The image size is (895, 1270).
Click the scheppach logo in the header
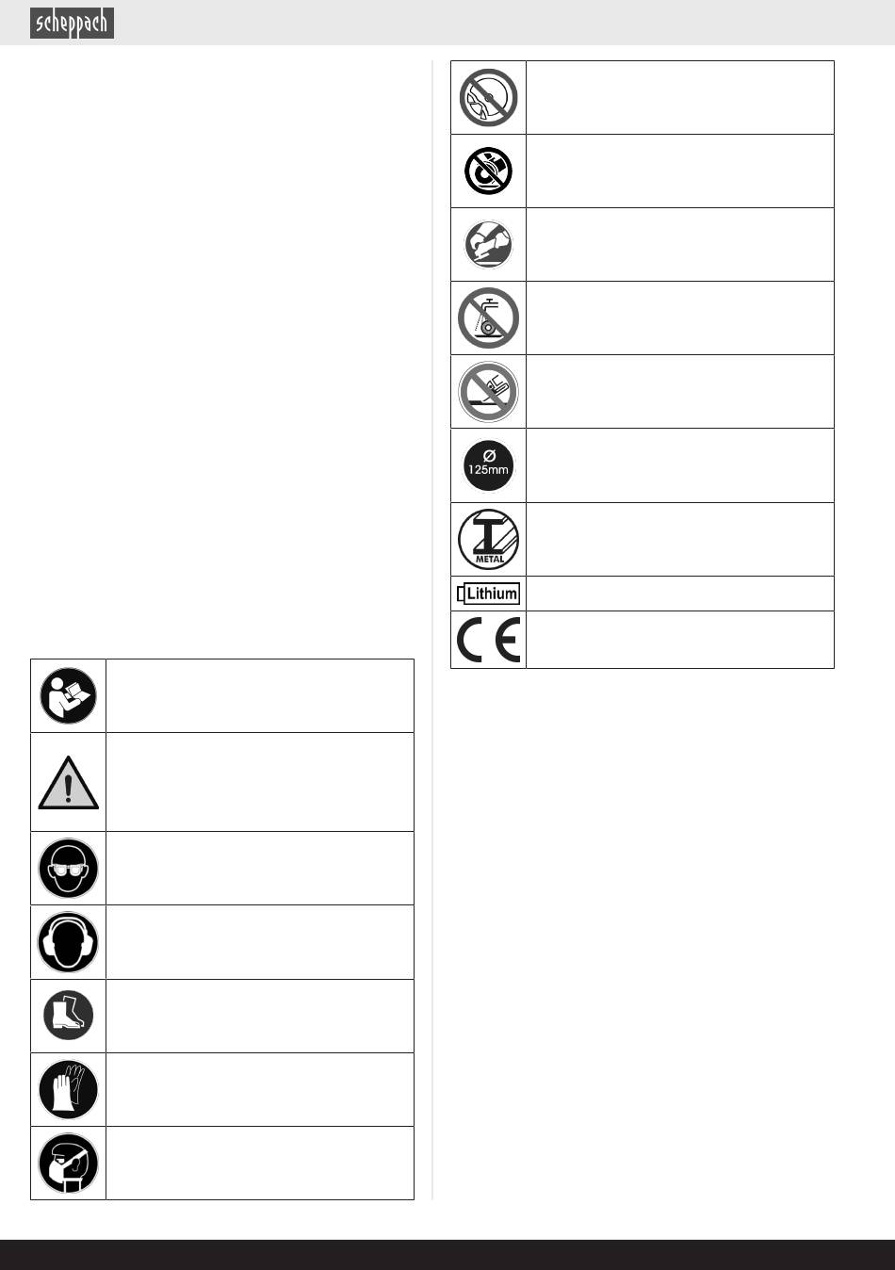point(72,24)
